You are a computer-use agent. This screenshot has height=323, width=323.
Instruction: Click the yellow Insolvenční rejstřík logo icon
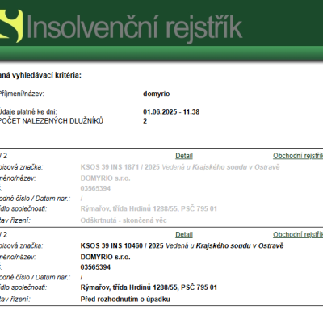(11, 26)
